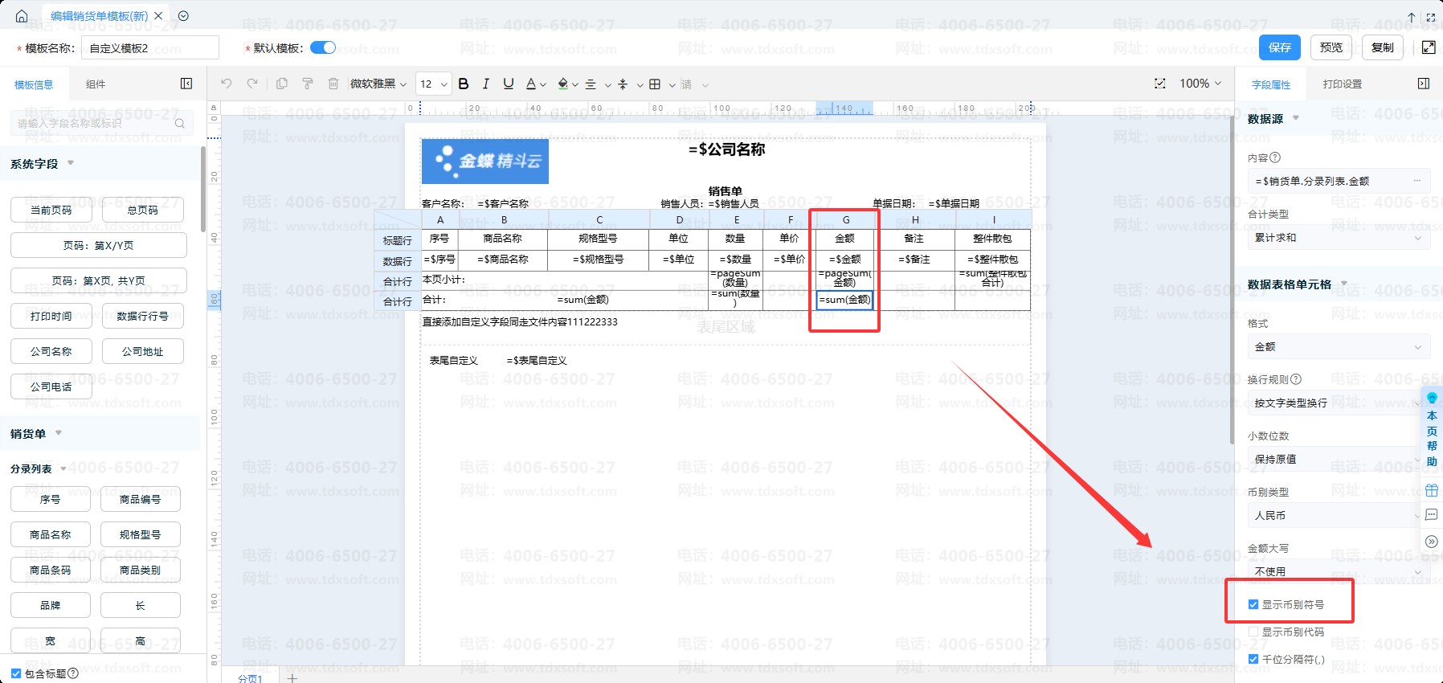The width and height of the screenshot is (1443, 683).
Task: Switch to the 打印设置 tab
Action: (1342, 84)
